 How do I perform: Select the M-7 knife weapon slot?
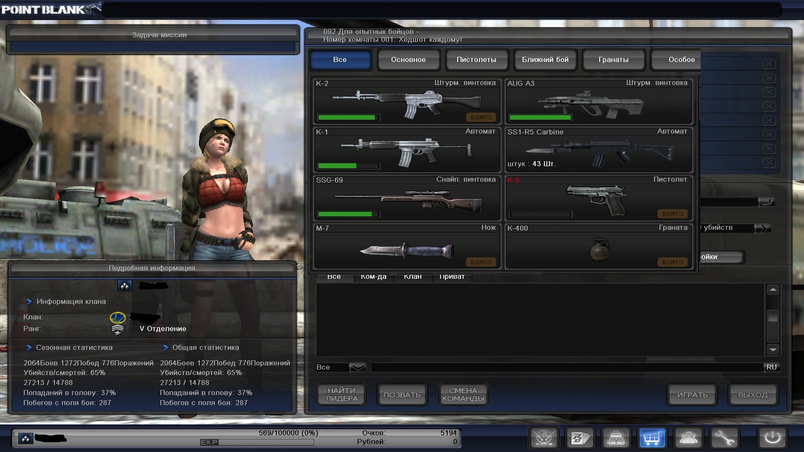[x=407, y=247]
